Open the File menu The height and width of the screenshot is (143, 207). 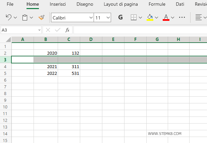[10, 4]
